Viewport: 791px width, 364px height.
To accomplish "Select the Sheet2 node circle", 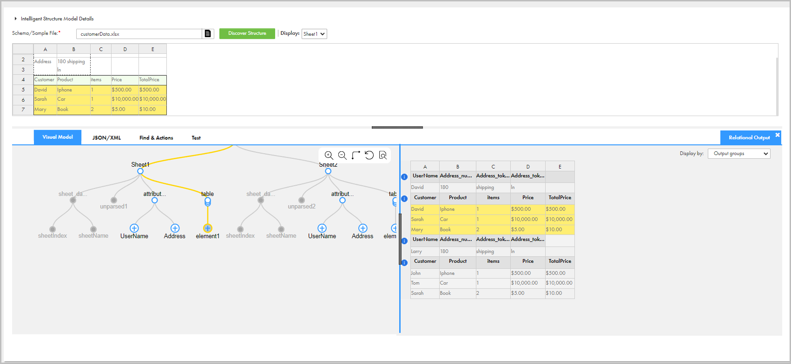I will (x=328, y=171).
